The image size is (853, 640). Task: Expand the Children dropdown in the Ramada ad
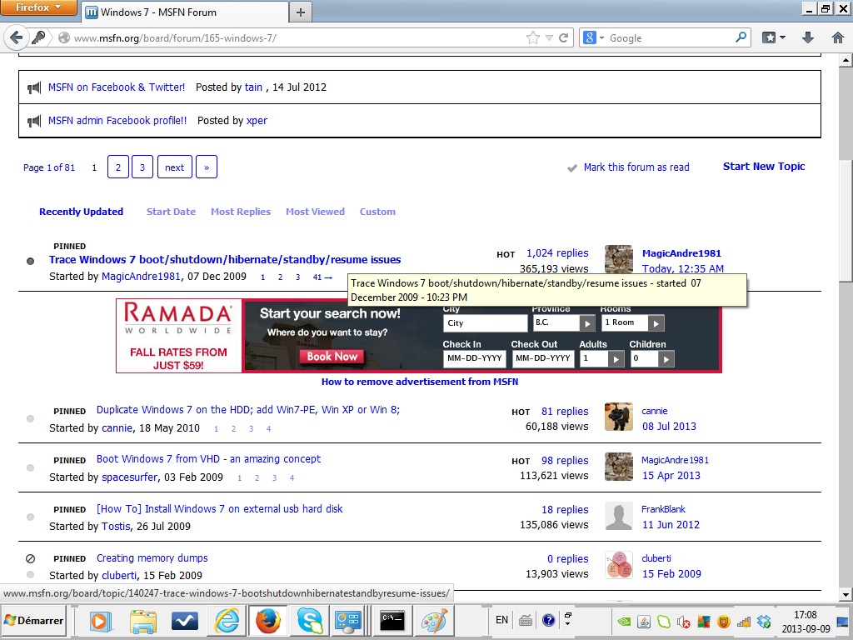coord(666,359)
